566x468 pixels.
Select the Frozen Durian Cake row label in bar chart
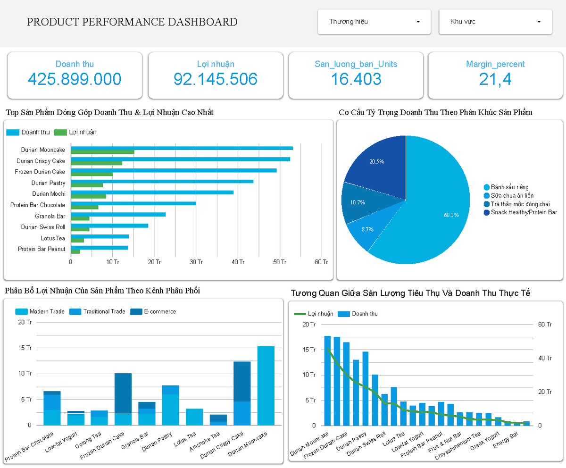[x=40, y=172]
